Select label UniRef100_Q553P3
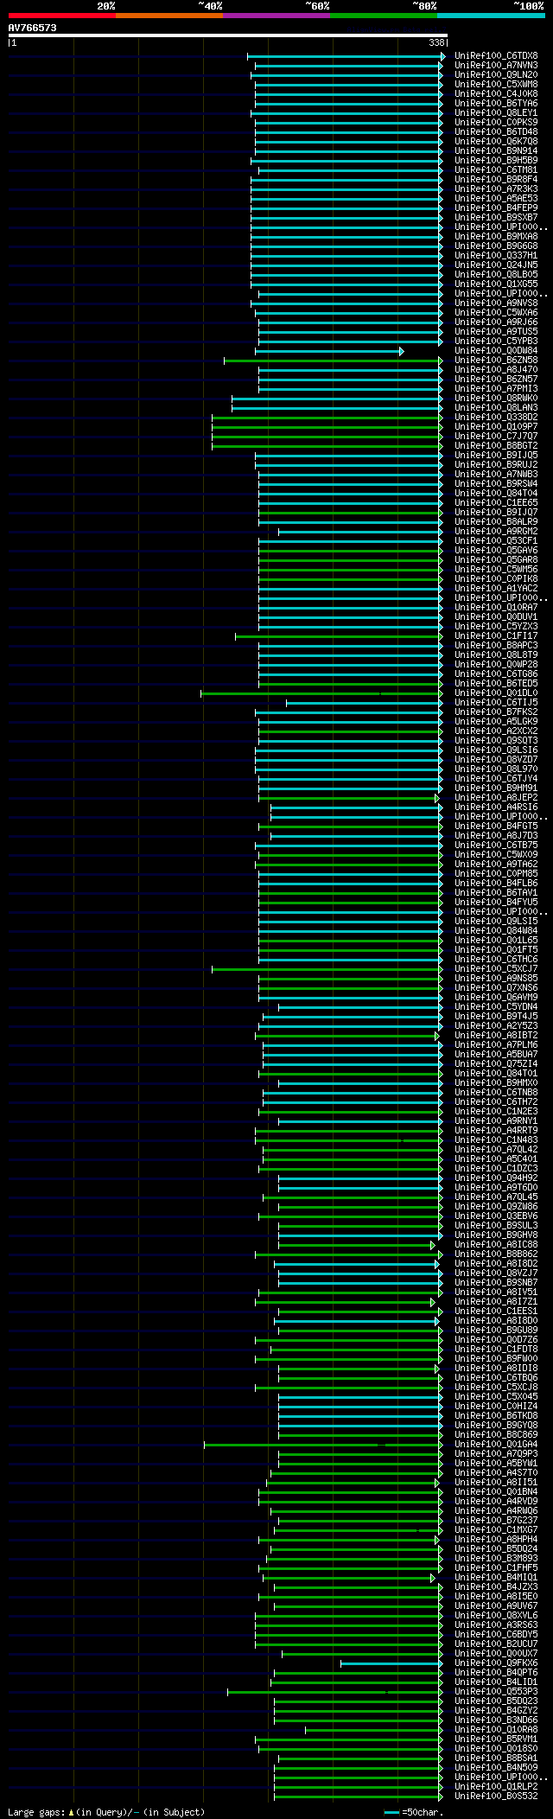Screen dimensions: 553x1819 click(x=496, y=1692)
